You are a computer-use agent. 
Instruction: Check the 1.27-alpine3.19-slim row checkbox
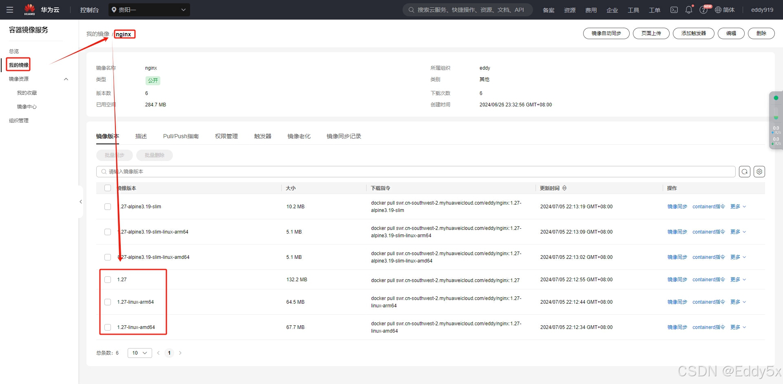tap(108, 207)
